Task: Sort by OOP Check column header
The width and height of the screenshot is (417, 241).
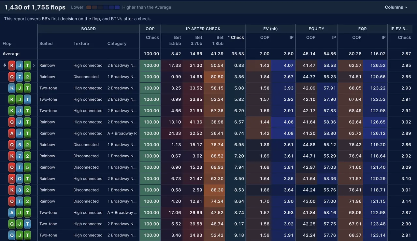Action: 152,37
